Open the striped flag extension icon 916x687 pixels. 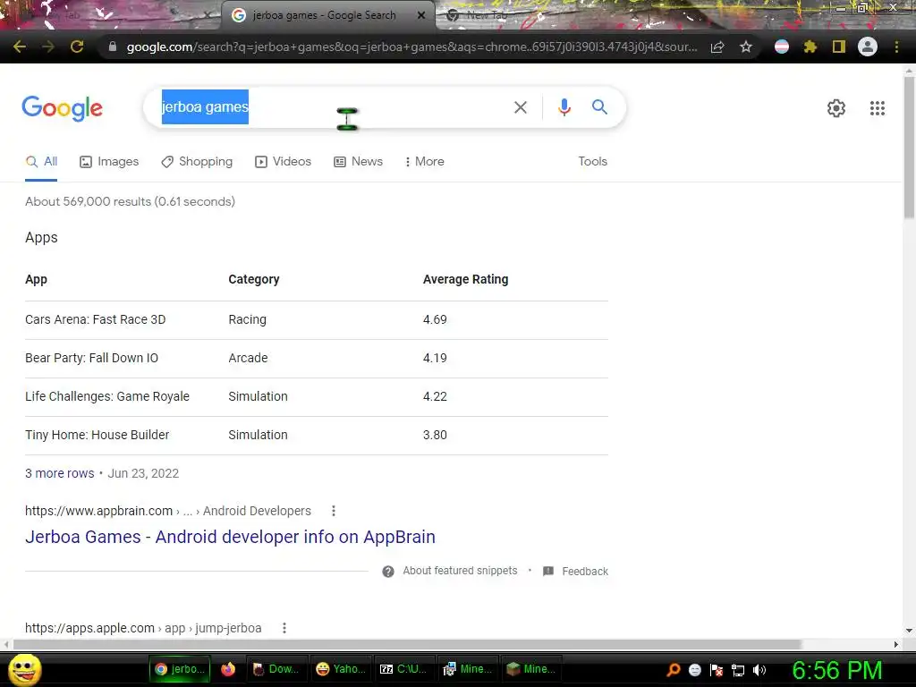782,47
